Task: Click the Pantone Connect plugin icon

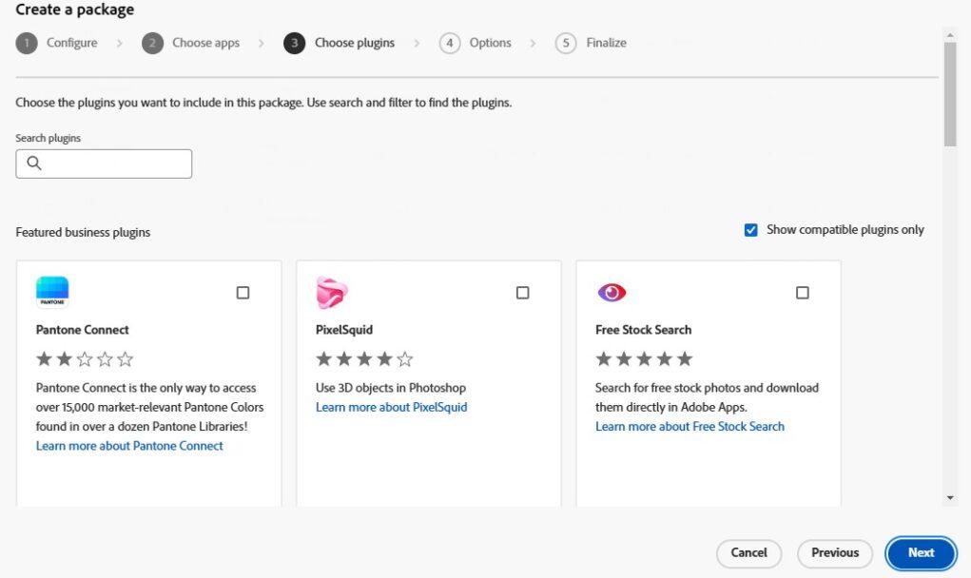Action: (x=52, y=292)
